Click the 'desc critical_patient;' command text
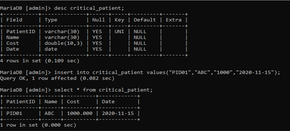 coord(89,8)
